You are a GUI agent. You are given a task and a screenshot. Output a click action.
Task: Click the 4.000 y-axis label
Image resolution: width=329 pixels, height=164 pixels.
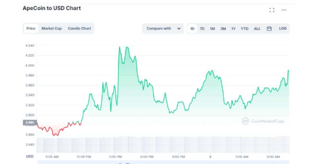coord(30,65)
